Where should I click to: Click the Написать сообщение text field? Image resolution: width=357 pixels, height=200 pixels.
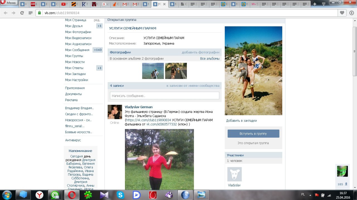click(x=165, y=96)
